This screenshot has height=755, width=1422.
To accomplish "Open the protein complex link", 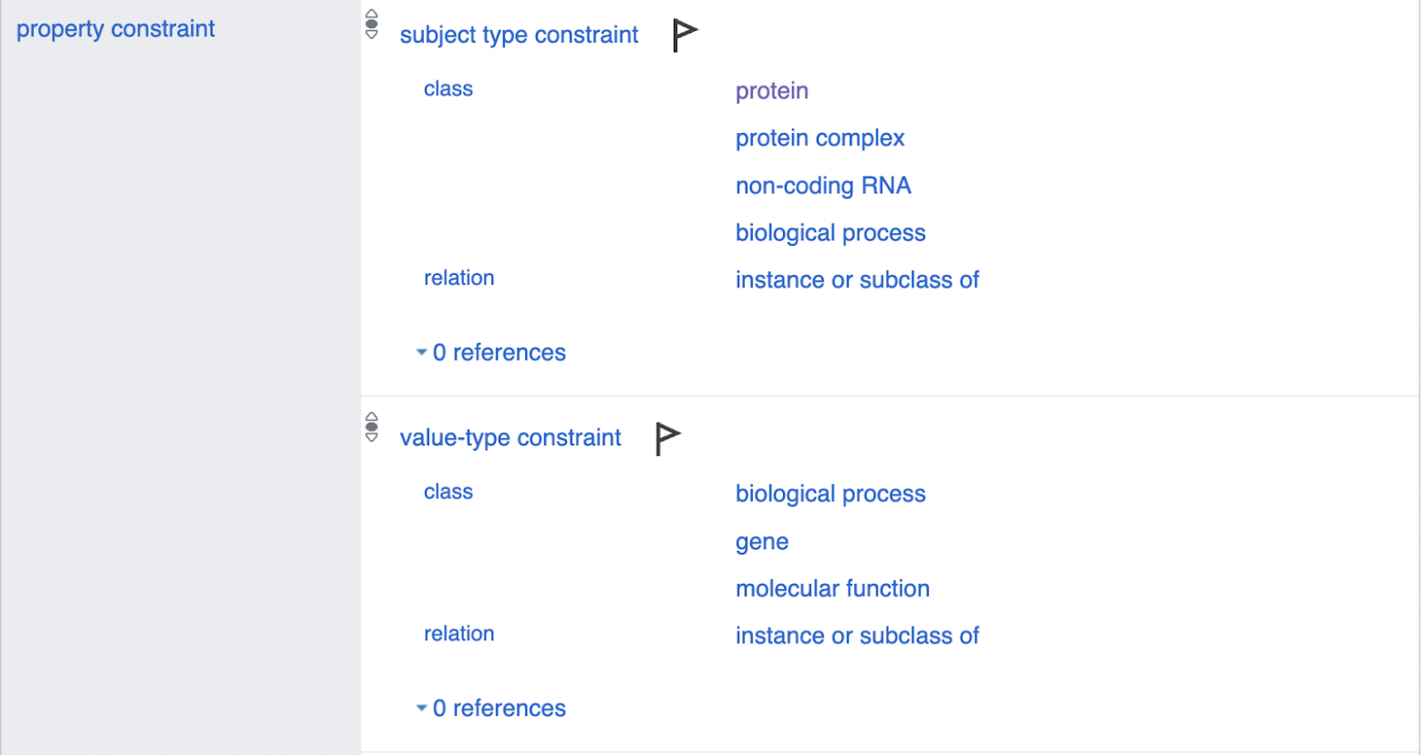I will [x=819, y=138].
